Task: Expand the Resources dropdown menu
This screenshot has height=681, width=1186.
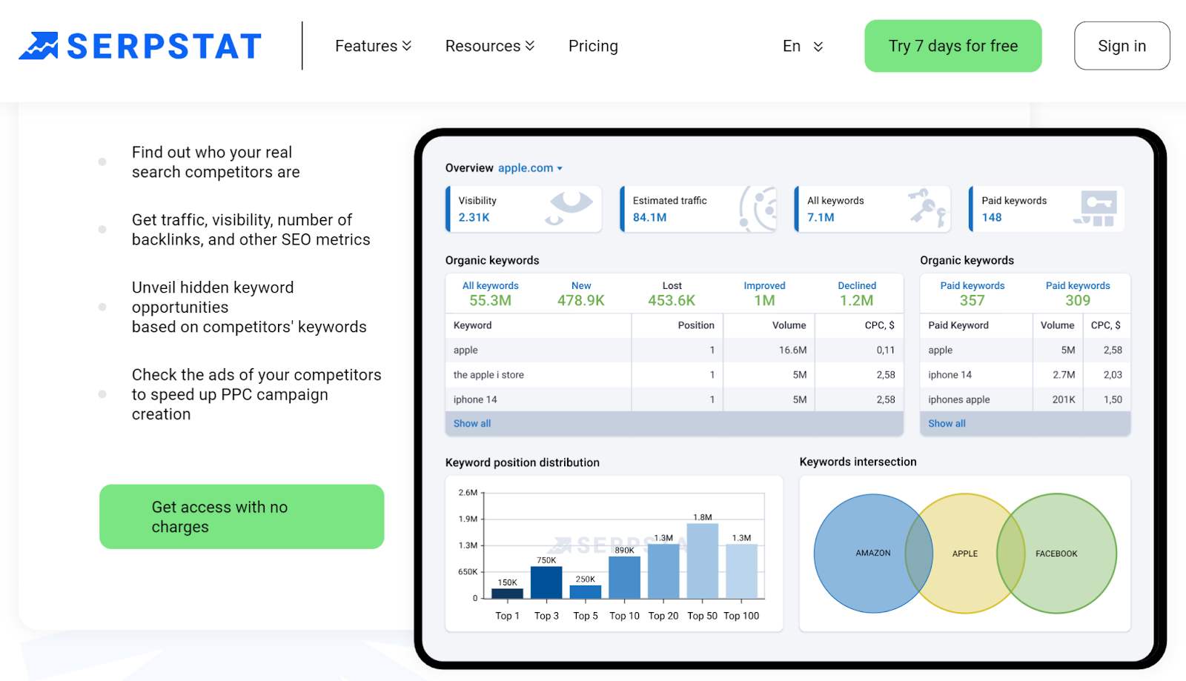Action: (489, 46)
